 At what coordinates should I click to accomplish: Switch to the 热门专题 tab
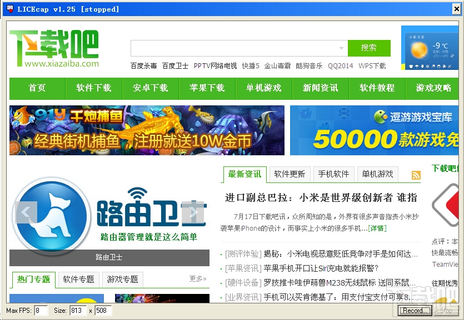pyautogui.click(x=34, y=280)
